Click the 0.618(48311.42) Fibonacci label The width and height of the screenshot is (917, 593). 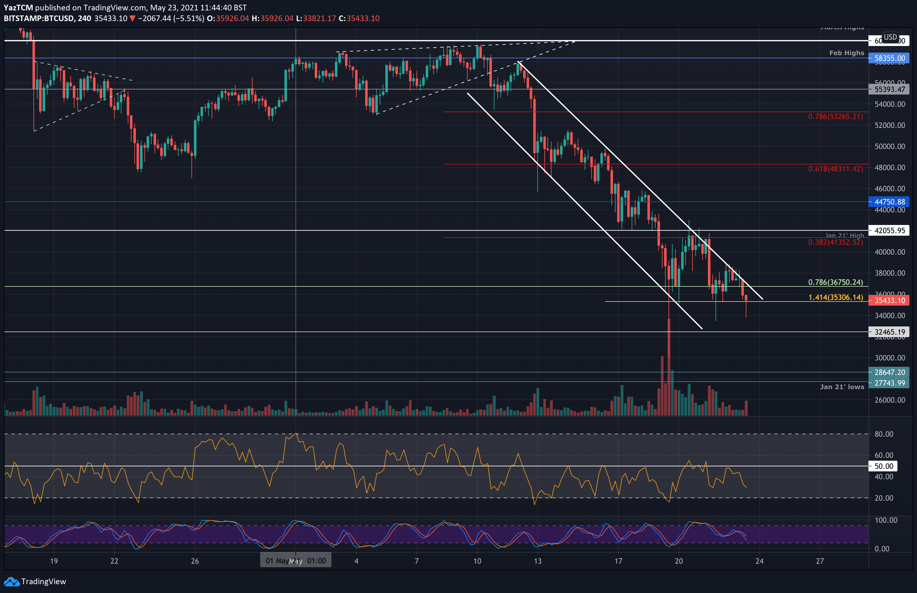click(x=835, y=169)
